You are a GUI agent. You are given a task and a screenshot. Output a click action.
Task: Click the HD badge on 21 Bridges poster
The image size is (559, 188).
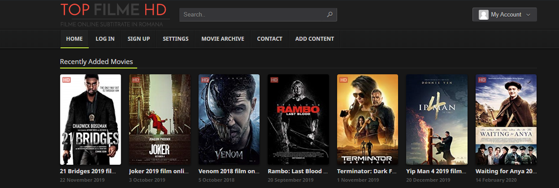pos(66,80)
